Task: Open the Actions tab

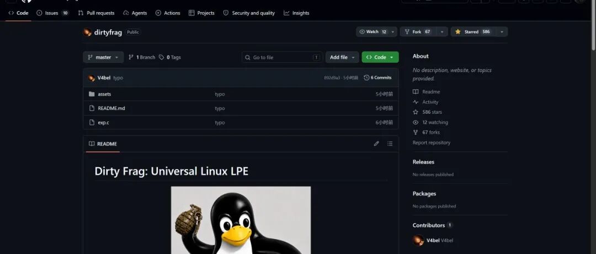Action: 168,13
